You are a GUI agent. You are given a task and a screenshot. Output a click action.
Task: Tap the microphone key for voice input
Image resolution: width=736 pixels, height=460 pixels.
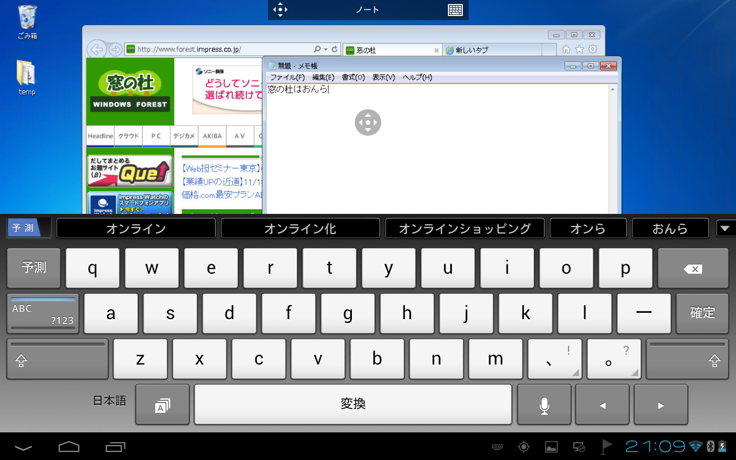click(543, 404)
